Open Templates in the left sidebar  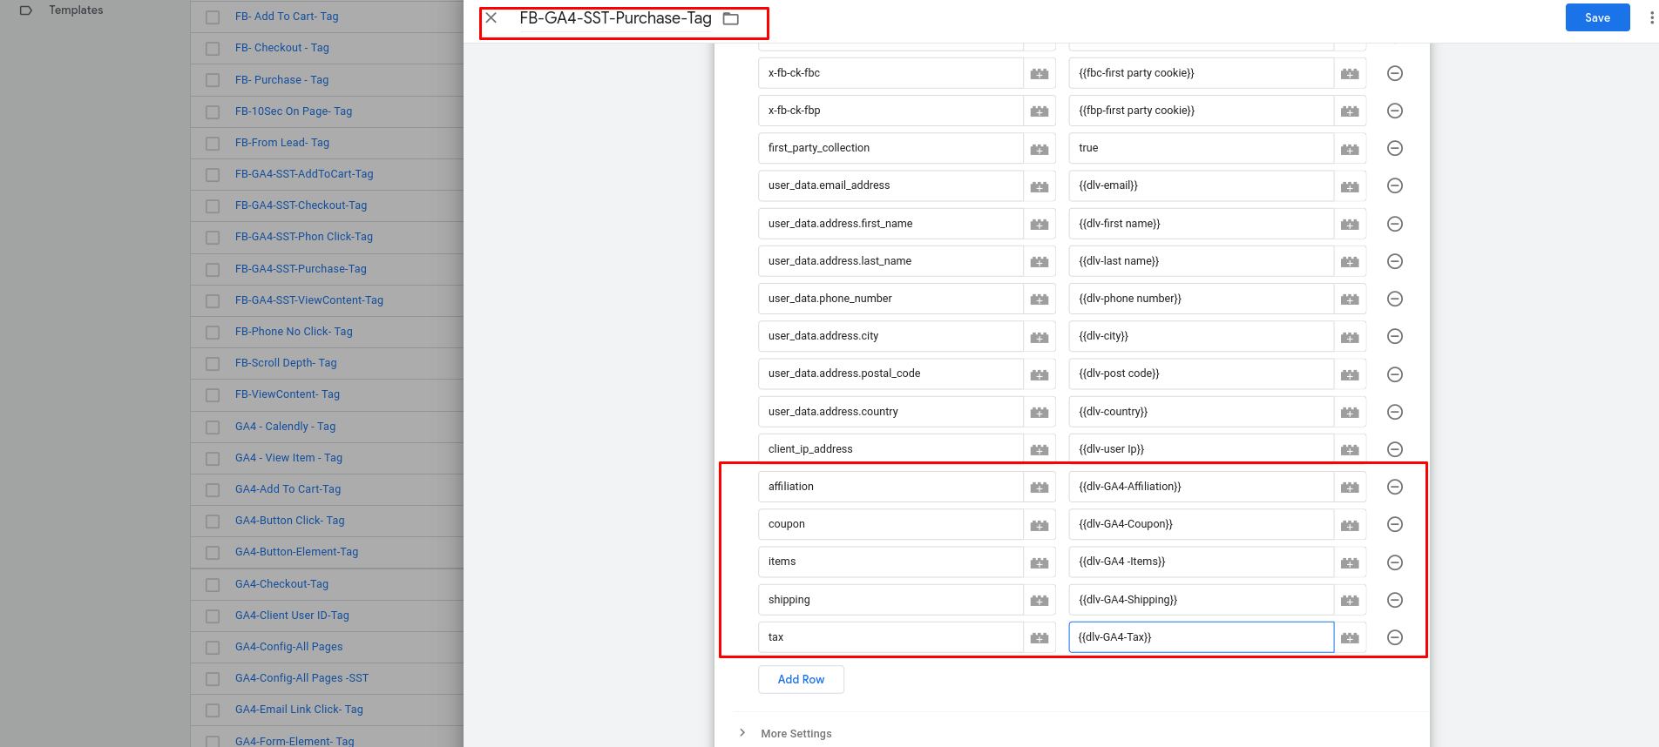(76, 10)
